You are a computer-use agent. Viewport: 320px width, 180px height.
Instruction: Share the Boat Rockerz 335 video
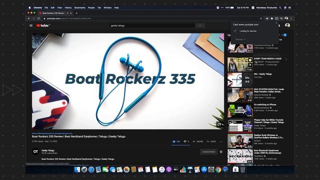pyautogui.click(x=198, y=141)
